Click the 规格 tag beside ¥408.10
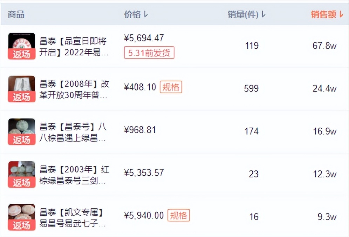349x237 pixels. point(171,87)
